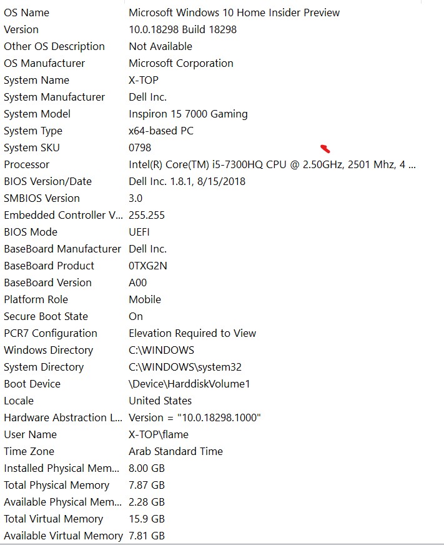
Task: Click the Intel Core i5-7300HQ processor value
Action: (272, 165)
